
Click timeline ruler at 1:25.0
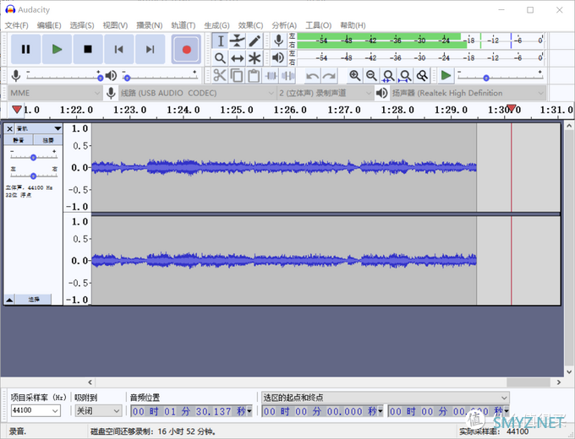(x=237, y=110)
